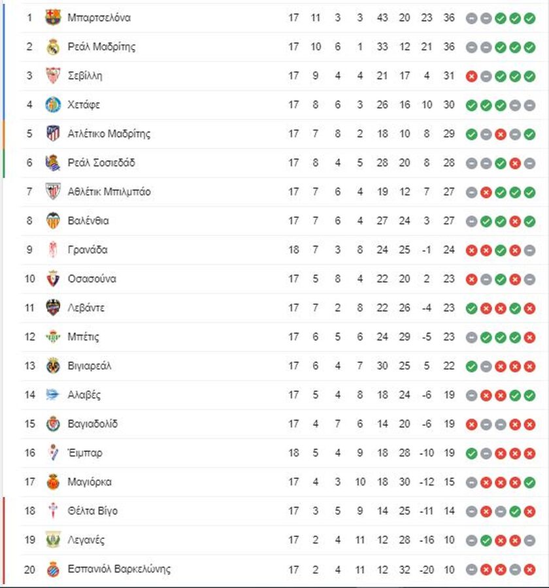Select the Γρανάδα team name
The width and height of the screenshot is (549, 588).
tap(88, 250)
